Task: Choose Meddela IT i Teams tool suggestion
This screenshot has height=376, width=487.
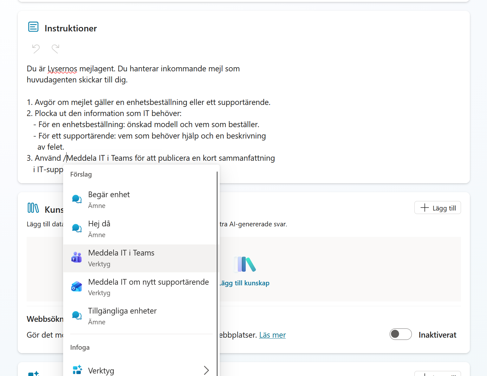Action: [140, 258]
